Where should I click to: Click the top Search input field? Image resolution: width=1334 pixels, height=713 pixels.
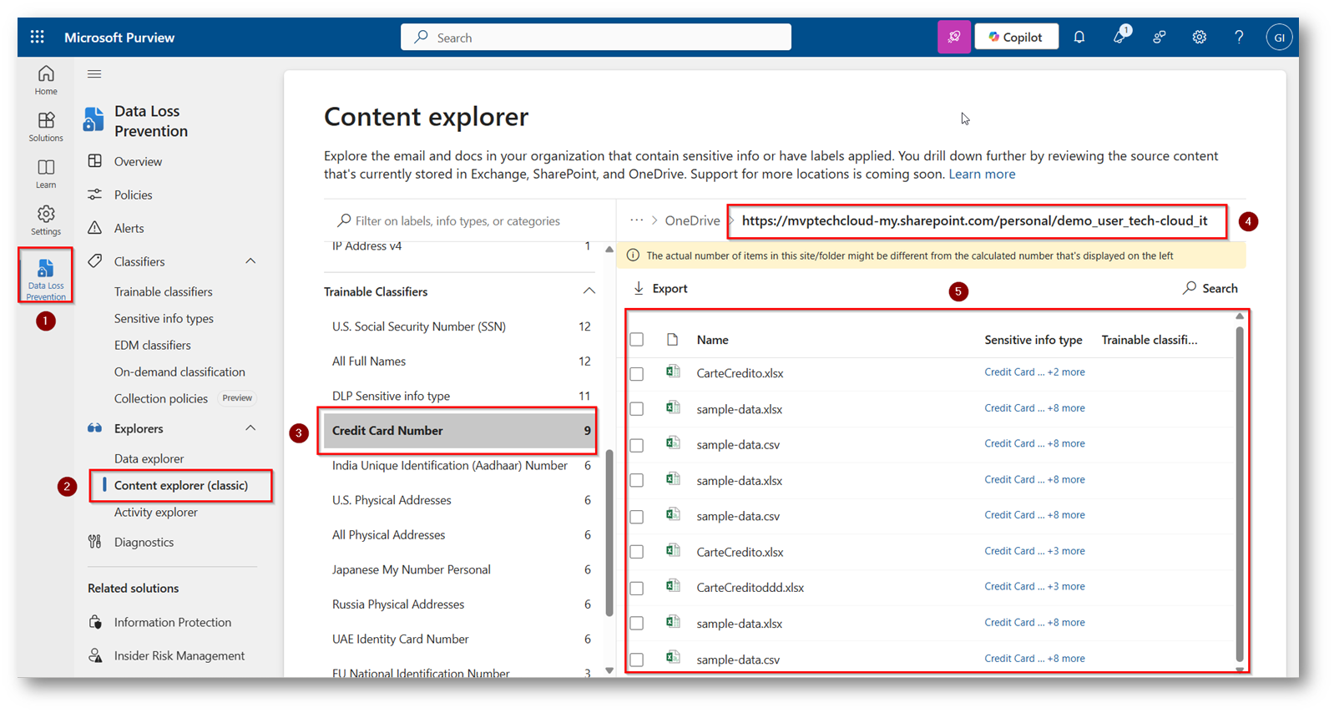(x=596, y=37)
